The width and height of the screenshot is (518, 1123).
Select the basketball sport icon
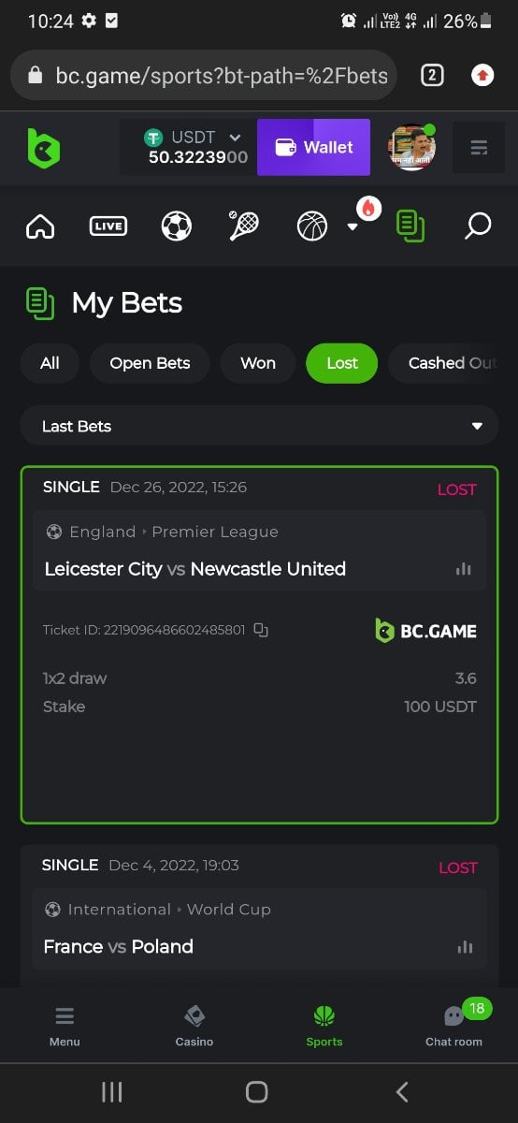(312, 226)
